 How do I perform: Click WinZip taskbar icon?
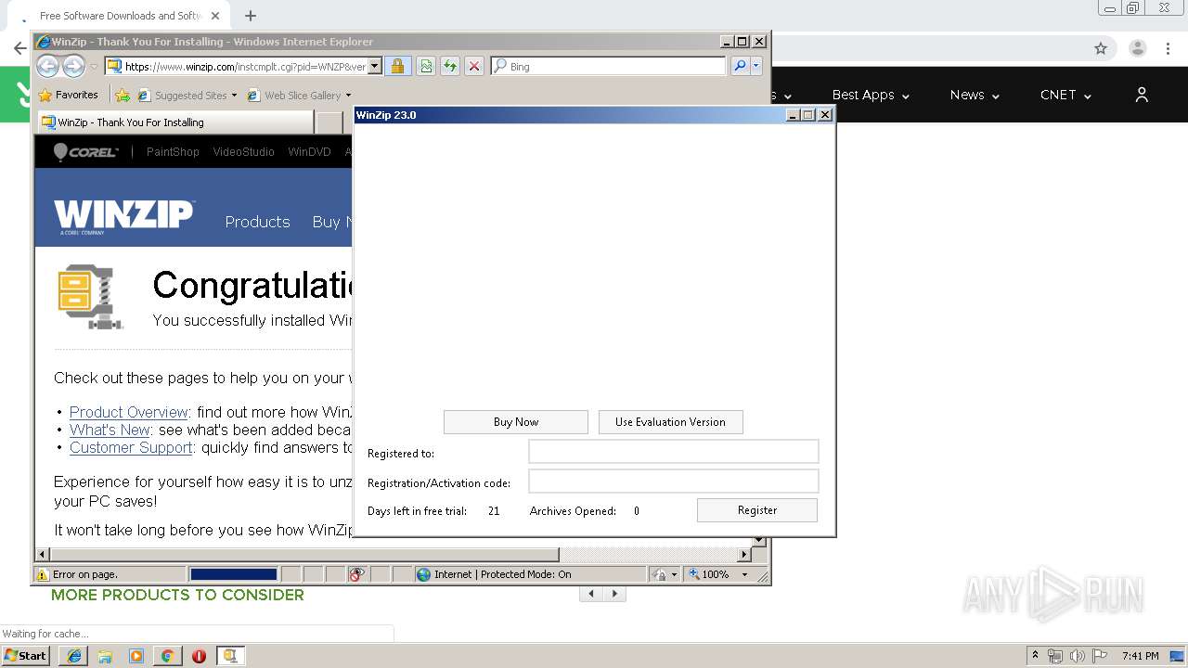click(x=230, y=656)
